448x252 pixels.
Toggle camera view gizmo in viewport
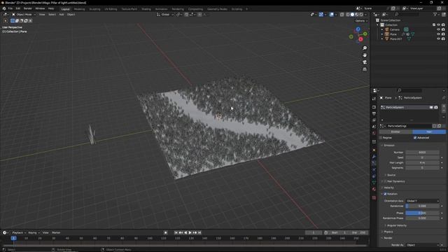[x=365, y=62]
